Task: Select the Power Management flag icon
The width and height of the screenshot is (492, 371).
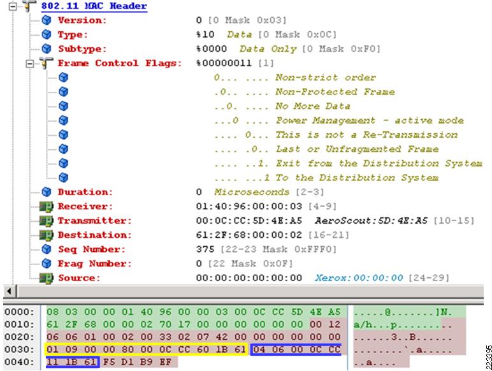Action: coord(63,120)
